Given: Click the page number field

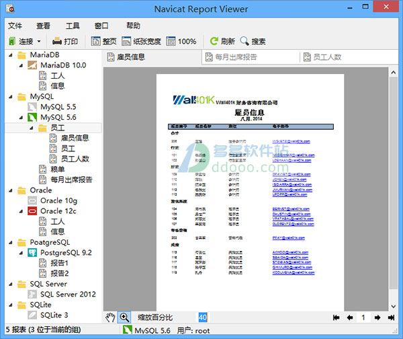Looking at the screenshot, I should pos(363,317).
